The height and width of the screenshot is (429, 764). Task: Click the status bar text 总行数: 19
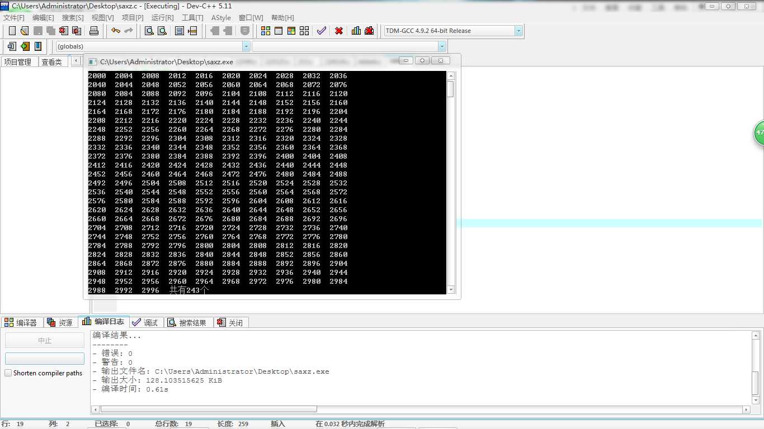tap(173, 424)
